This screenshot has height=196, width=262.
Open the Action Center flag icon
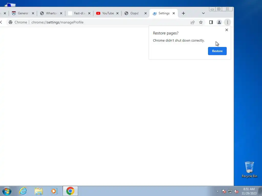pos(224,191)
